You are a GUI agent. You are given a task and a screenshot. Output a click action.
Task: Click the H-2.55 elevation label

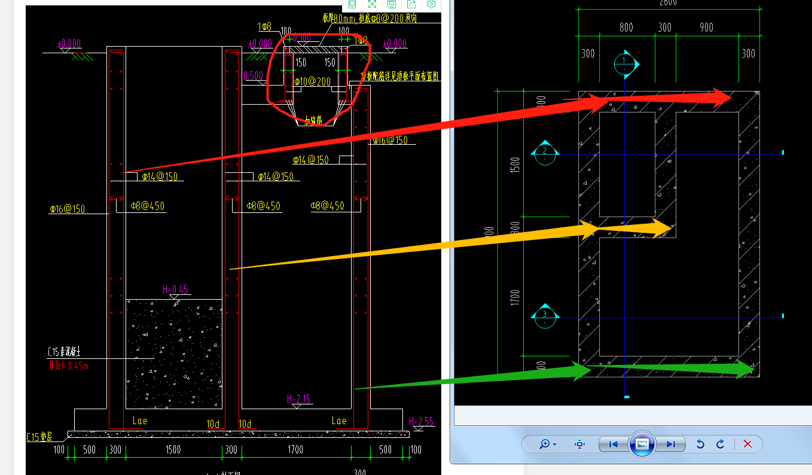(x=422, y=421)
